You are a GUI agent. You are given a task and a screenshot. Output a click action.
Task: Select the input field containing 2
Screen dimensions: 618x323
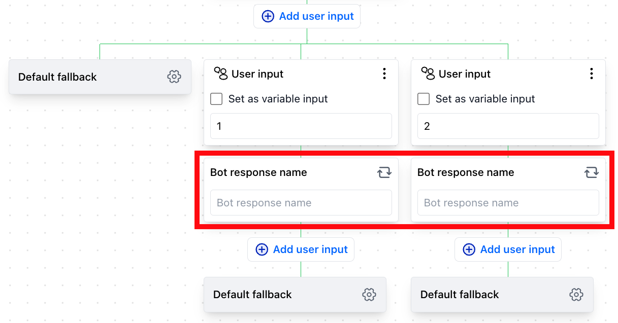(x=508, y=126)
